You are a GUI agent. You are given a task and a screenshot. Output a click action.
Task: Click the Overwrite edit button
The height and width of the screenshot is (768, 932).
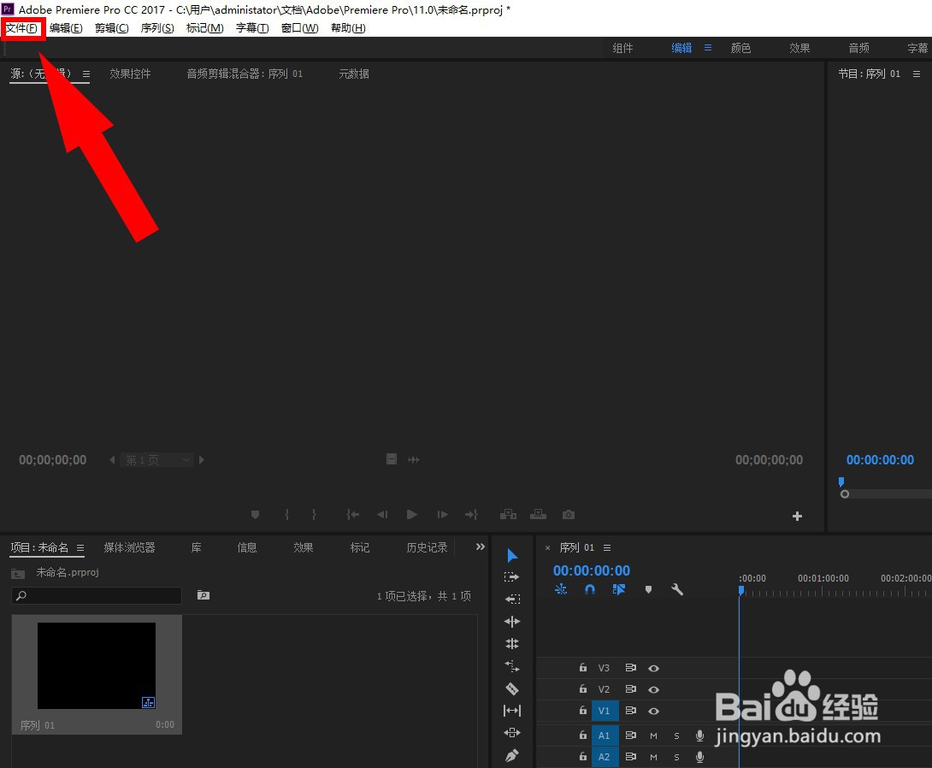pos(538,514)
